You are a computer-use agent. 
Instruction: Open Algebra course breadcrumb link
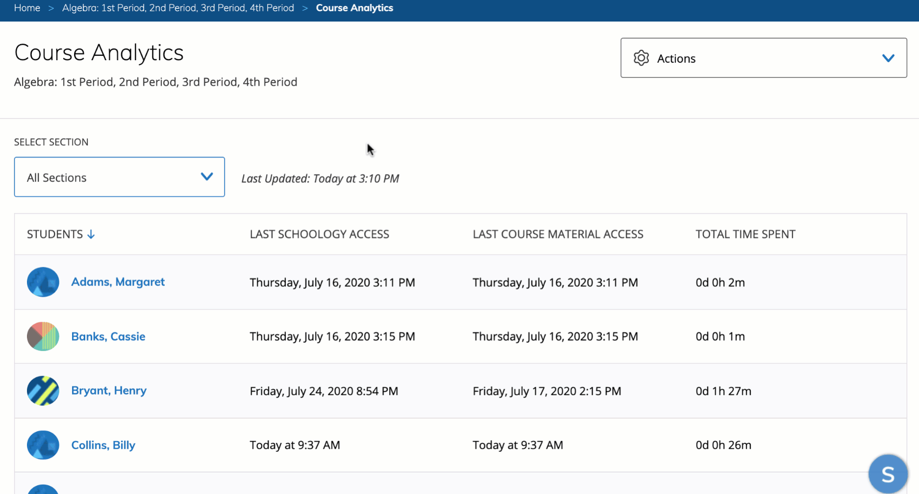(178, 8)
